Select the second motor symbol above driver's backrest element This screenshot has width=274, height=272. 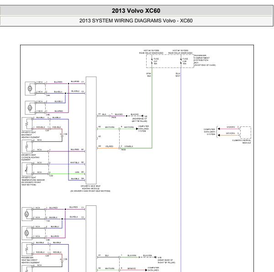(x=30, y=108)
